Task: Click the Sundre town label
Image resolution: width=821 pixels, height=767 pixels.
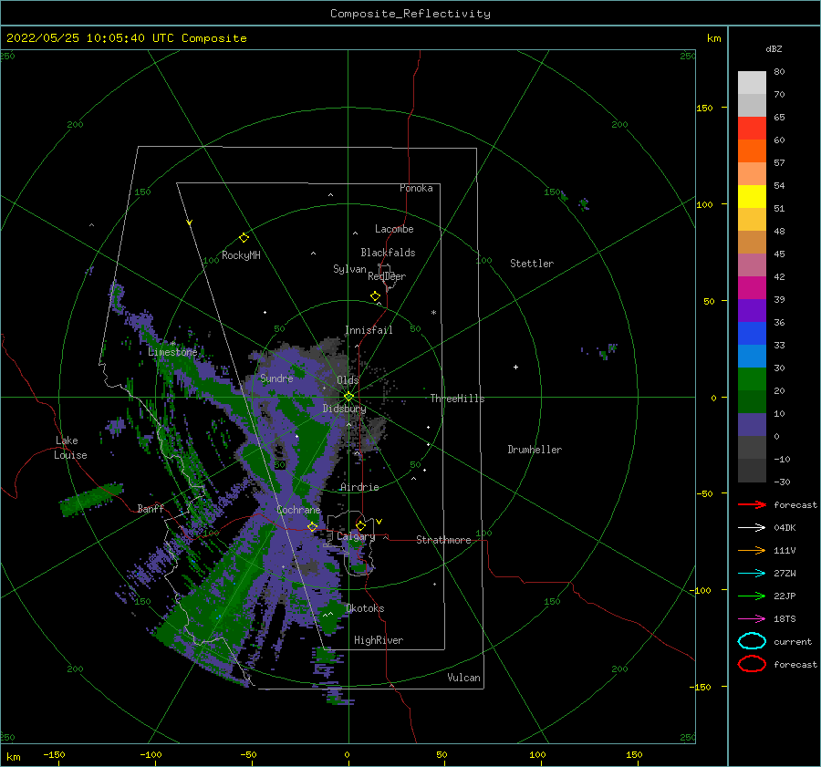Action: (276, 378)
